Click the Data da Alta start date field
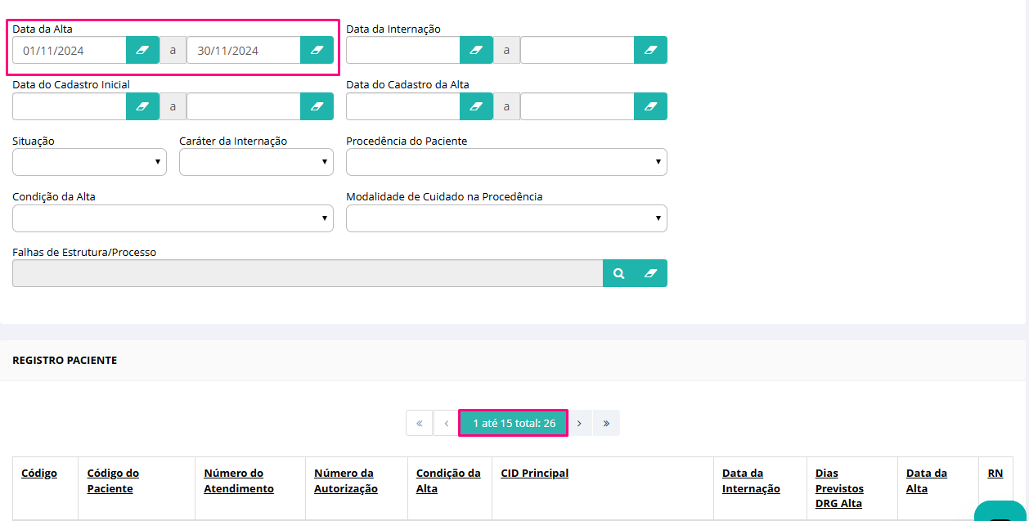Image resolution: width=1029 pixels, height=521 pixels. [70, 50]
